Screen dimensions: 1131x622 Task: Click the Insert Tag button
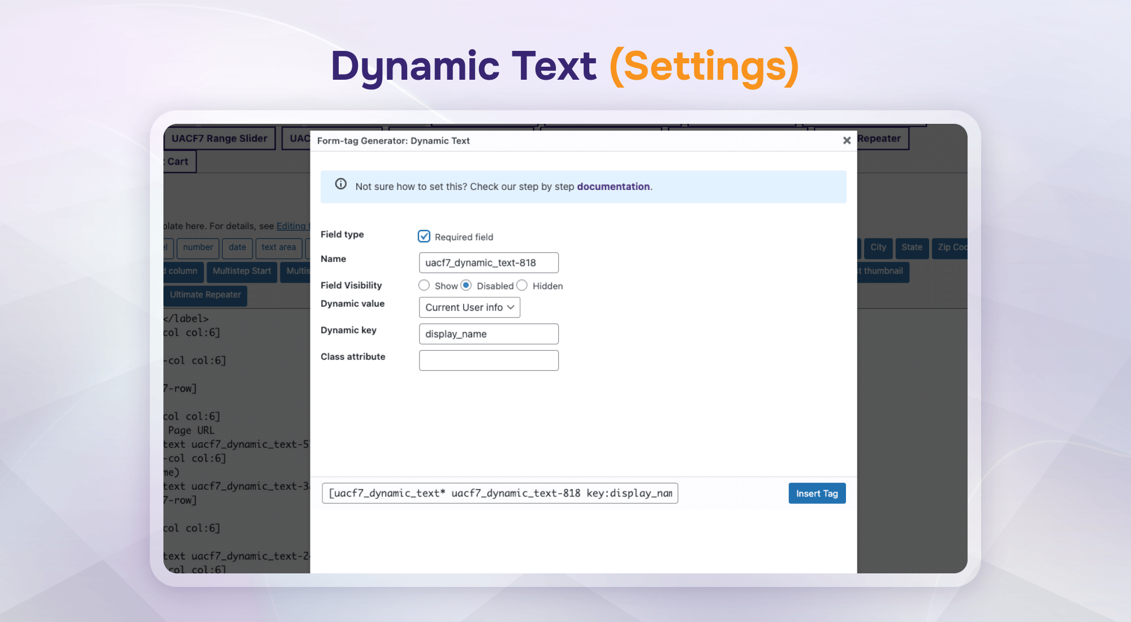pos(817,494)
